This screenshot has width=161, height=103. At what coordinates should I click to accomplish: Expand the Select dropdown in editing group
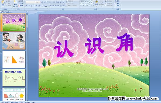tap(118, 6)
